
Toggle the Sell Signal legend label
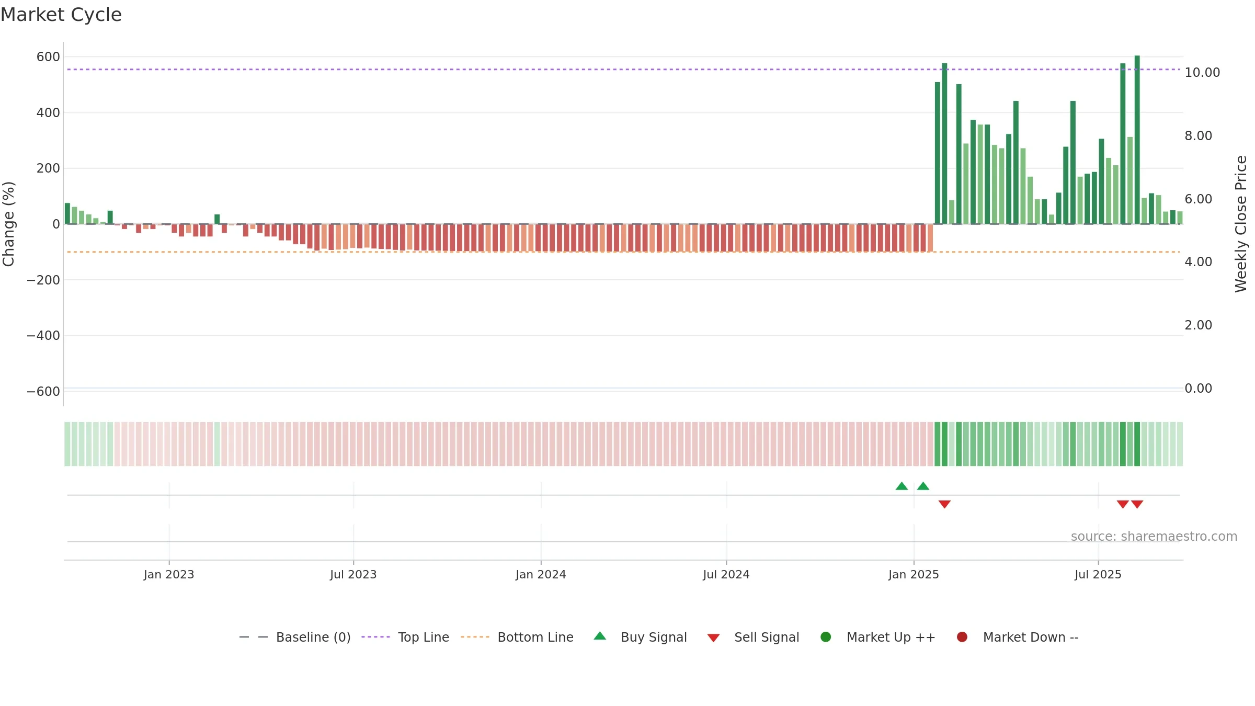767,637
